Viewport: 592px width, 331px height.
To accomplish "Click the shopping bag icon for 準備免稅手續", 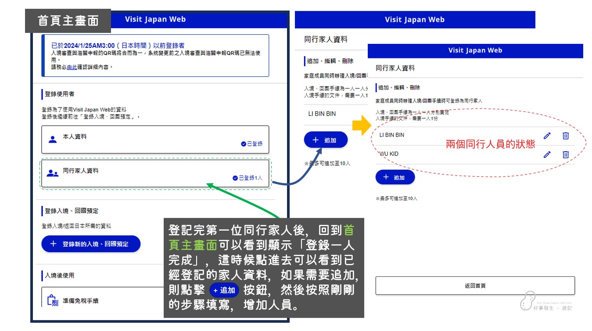I will 53,300.
